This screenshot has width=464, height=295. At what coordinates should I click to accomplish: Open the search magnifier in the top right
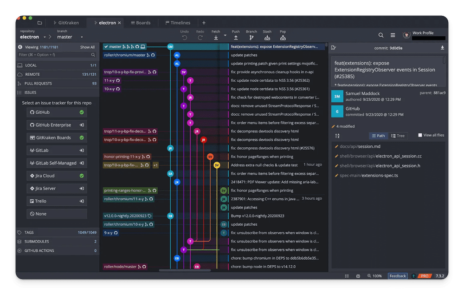381,35
